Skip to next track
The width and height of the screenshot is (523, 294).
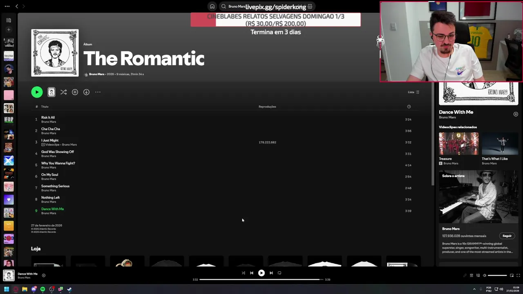[271, 273]
